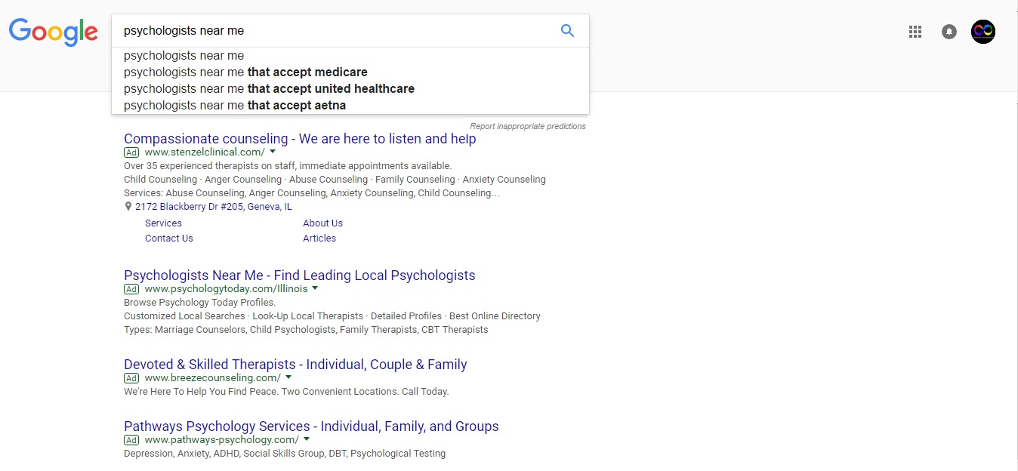Click the address '2172 Blackberry Dr #205, Geneva, IL'

(214, 207)
